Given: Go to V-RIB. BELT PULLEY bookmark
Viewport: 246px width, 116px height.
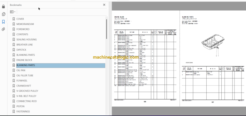Looking at the screenshot, I should point(26,96).
